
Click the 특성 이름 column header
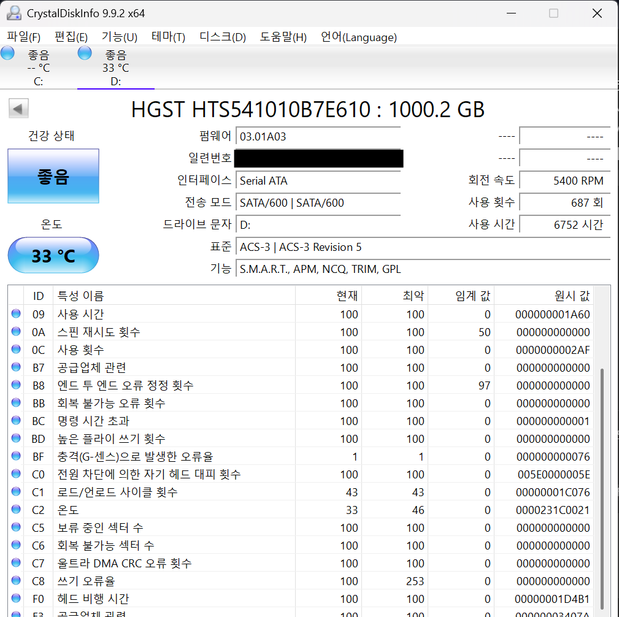tap(174, 295)
